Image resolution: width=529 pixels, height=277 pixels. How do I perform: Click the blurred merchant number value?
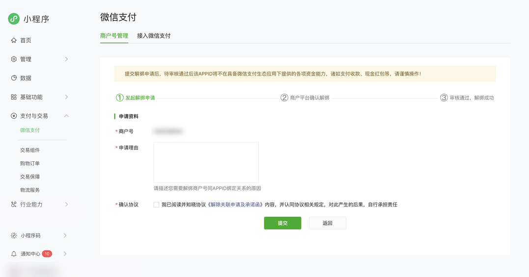(167, 131)
